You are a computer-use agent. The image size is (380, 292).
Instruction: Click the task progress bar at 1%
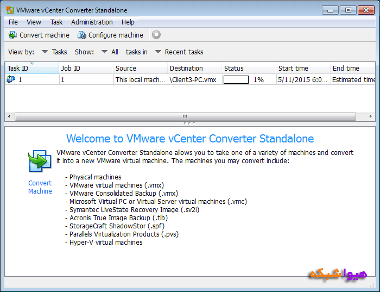click(x=236, y=79)
